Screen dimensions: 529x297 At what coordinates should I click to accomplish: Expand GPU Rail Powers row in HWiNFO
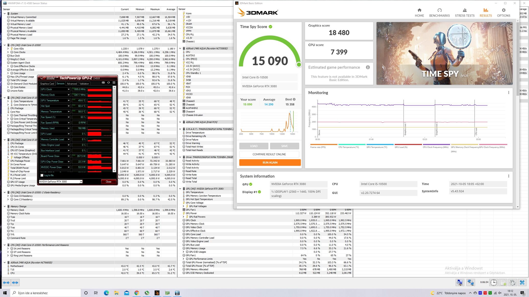tap(183, 217)
